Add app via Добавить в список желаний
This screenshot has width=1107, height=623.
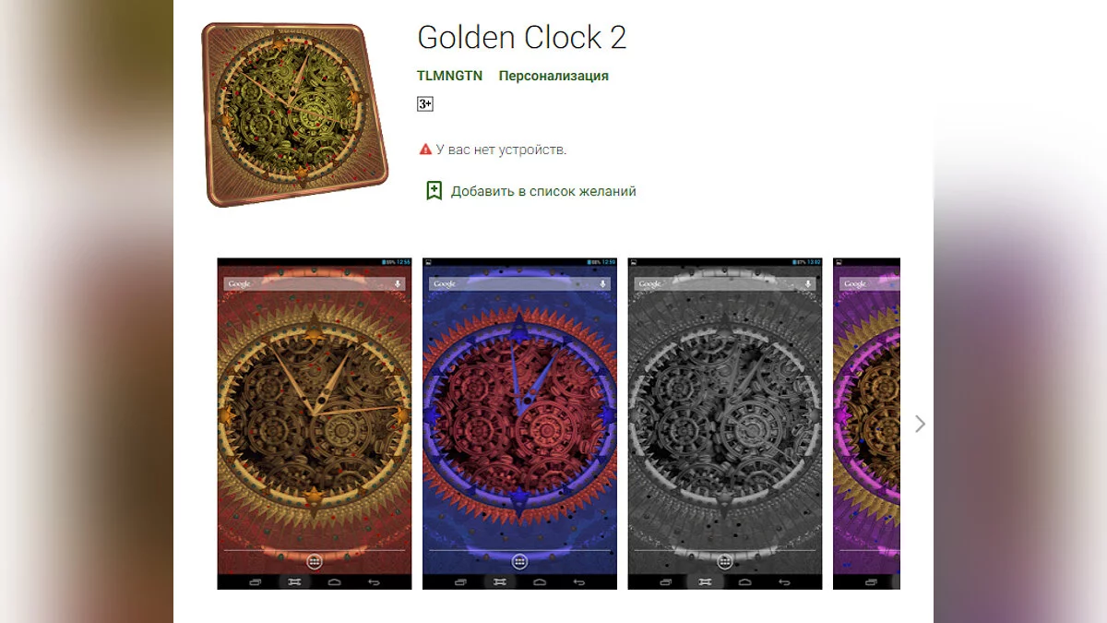[x=543, y=191]
